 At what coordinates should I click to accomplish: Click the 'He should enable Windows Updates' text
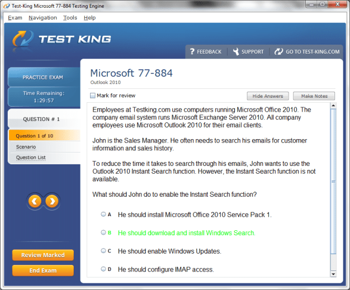pyautogui.click(x=169, y=251)
